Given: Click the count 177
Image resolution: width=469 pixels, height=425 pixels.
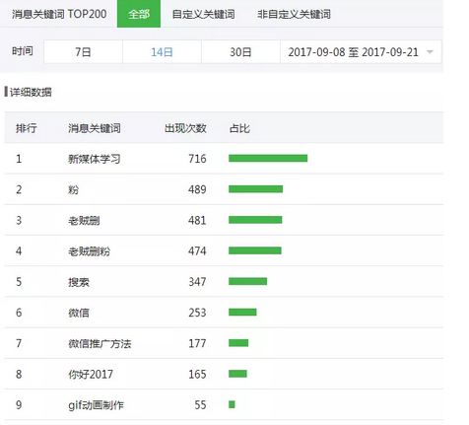Looking at the screenshot, I should coord(197,343).
